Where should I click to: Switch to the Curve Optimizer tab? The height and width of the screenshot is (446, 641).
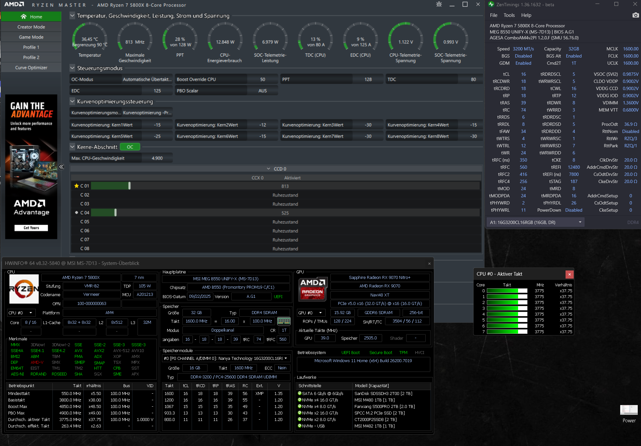coord(31,68)
